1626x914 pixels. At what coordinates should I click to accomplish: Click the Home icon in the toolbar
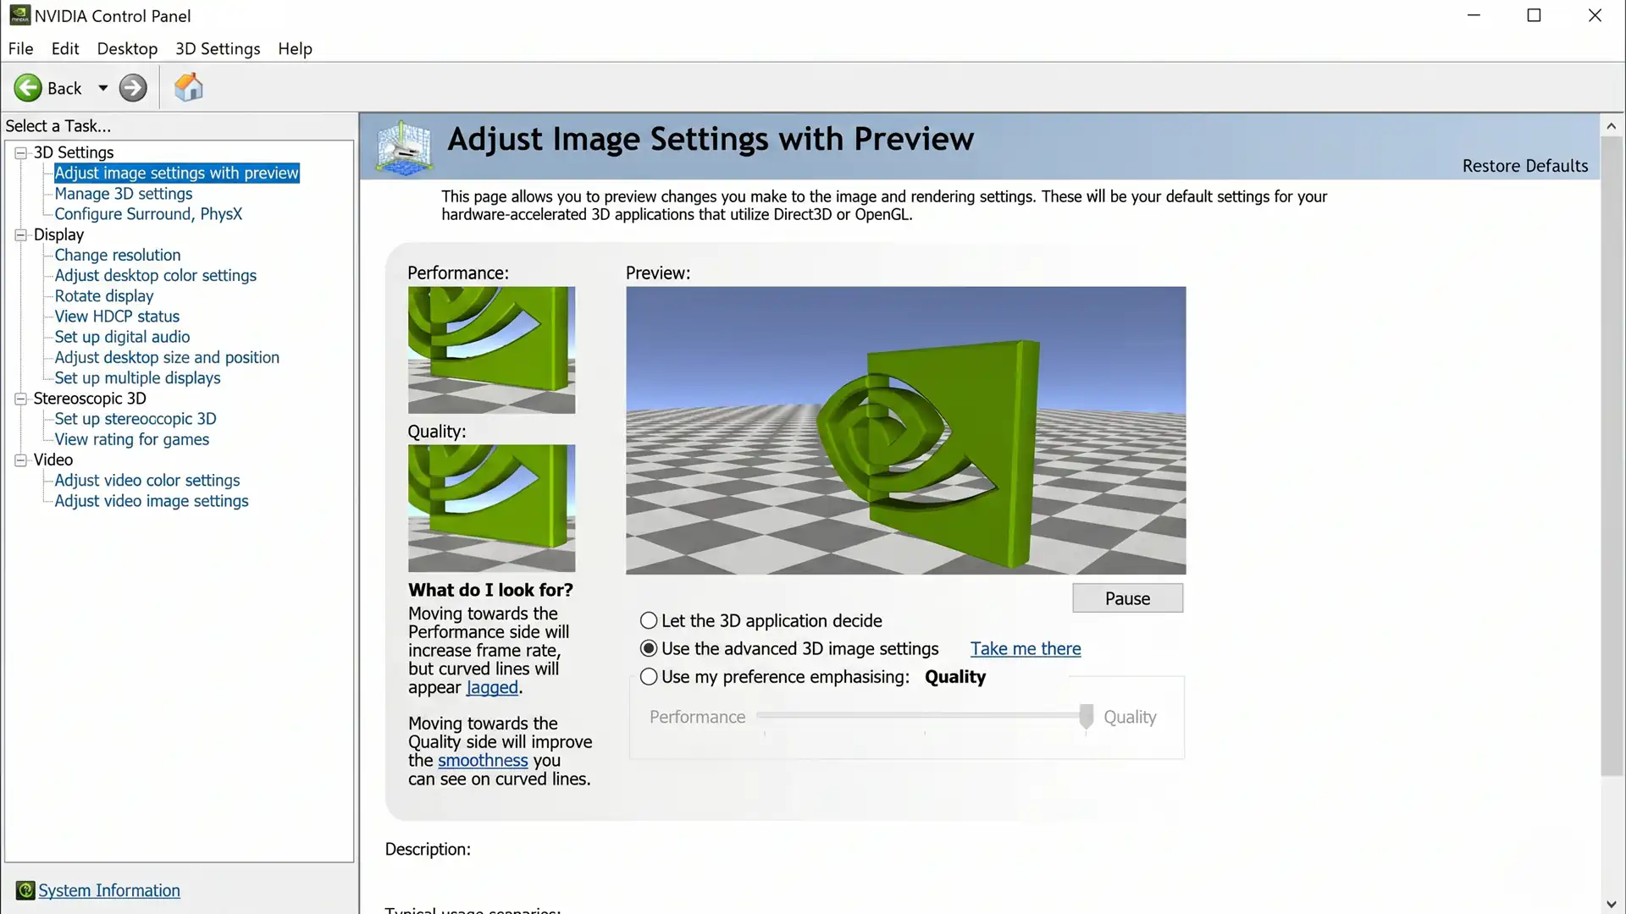(188, 87)
